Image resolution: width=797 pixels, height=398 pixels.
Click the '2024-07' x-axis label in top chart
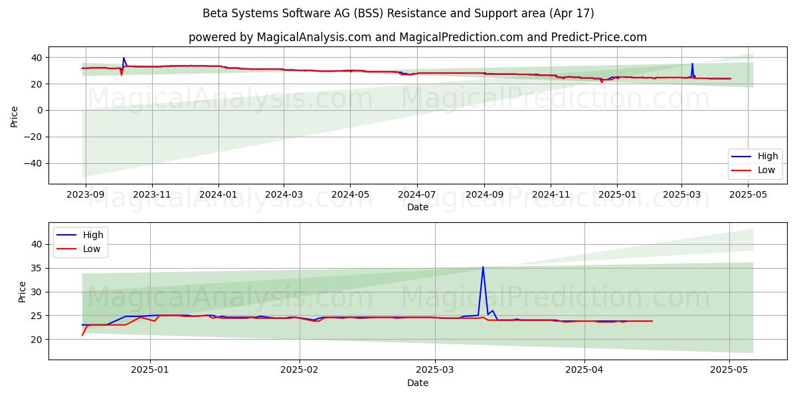click(x=416, y=195)
